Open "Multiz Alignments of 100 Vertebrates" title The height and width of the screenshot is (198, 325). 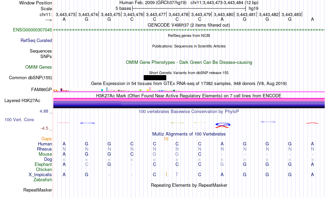tap(189, 134)
